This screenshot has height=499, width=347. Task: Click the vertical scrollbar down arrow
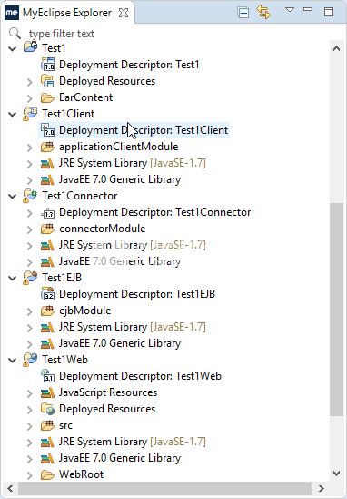click(x=336, y=474)
